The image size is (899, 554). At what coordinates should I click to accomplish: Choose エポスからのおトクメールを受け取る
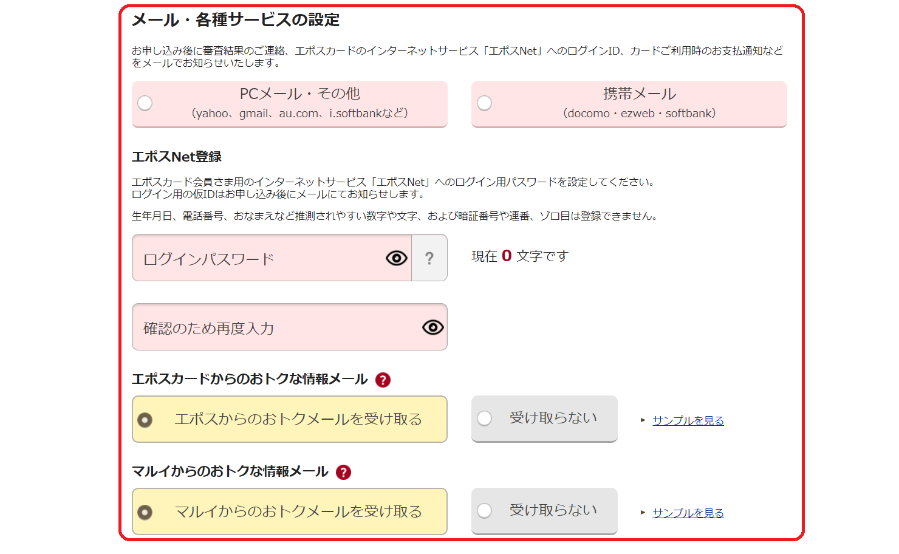(290, 419)
